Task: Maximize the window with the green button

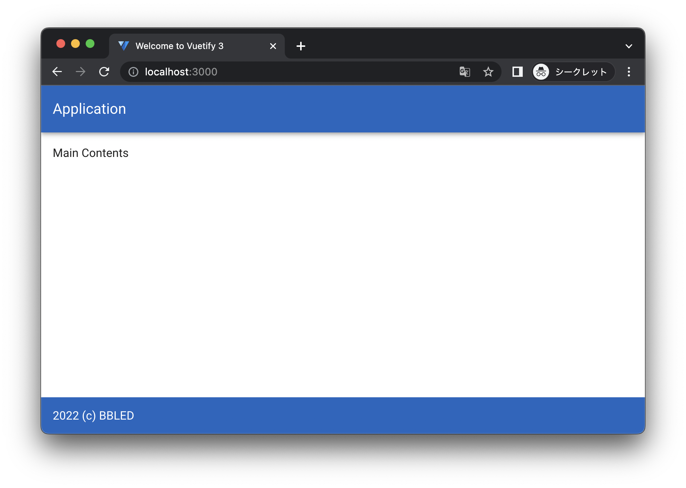Action: pos(90,44)
